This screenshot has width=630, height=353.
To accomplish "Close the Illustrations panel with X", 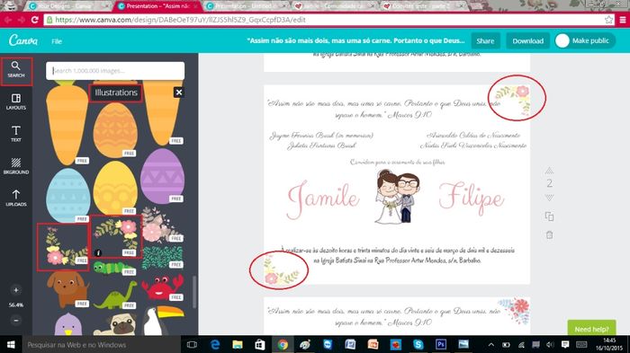I will (x=179, y=93).
